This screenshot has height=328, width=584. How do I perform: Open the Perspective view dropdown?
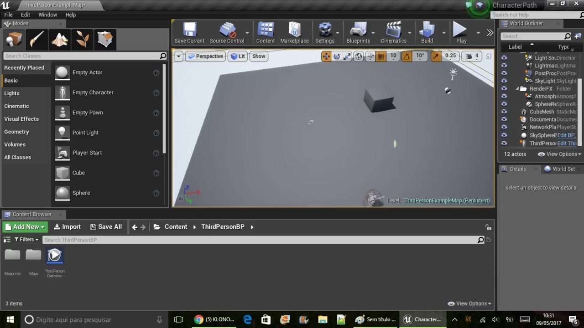(205, 56)
